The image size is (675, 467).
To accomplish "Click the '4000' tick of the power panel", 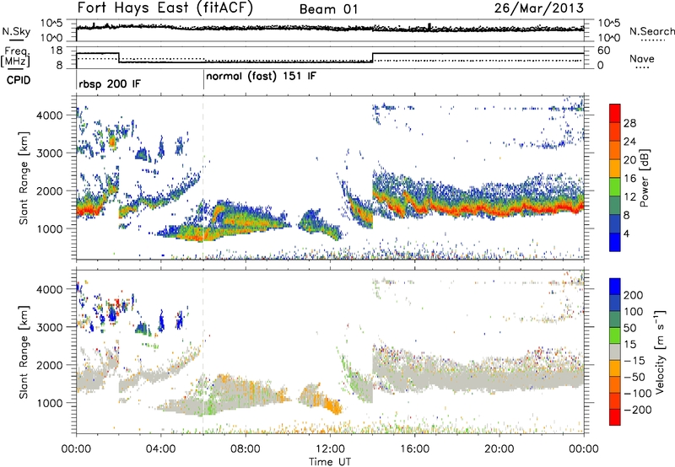I will [50, 115].
